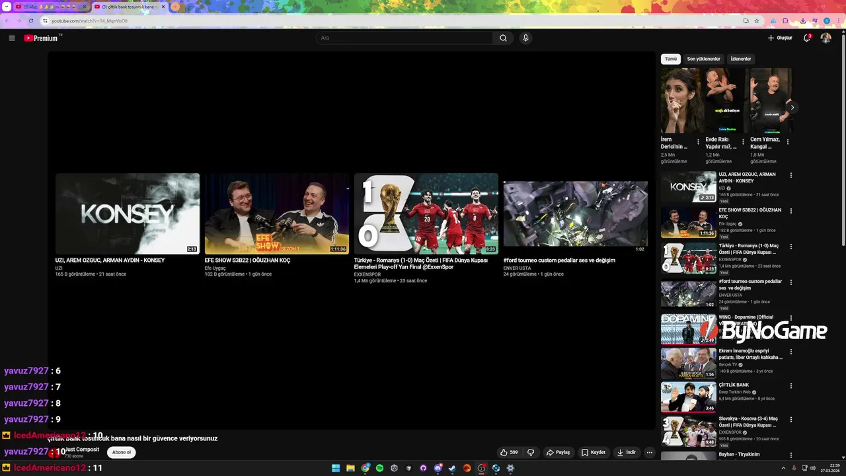Open the Chrome profile S icon

[x=827, y=20]
